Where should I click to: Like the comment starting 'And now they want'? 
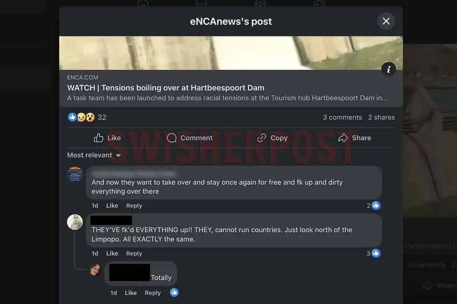112,205
